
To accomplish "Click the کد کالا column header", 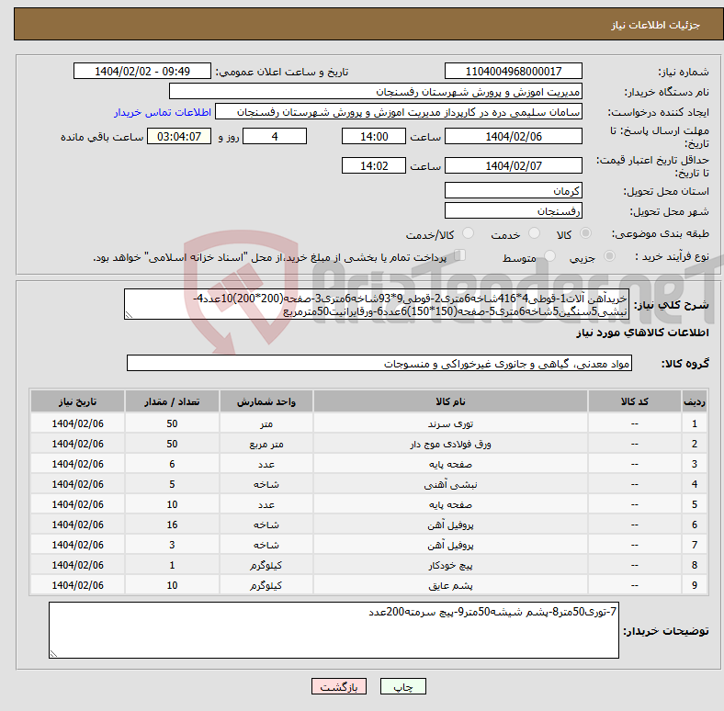I will point(635,401).
